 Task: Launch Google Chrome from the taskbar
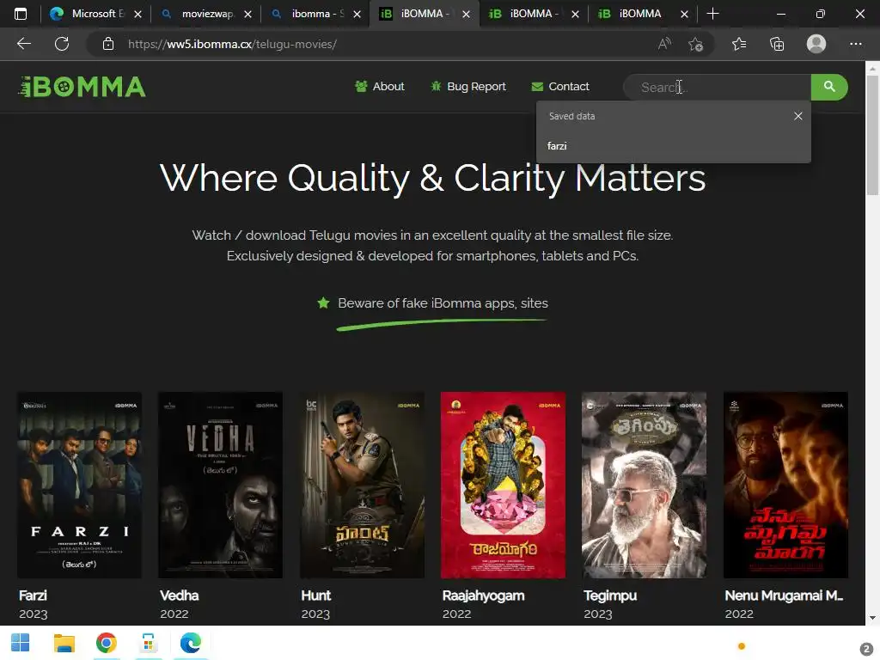pos(106,643)
